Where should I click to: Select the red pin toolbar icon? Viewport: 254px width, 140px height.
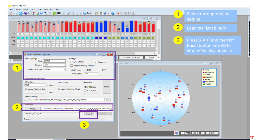[34, 13]
